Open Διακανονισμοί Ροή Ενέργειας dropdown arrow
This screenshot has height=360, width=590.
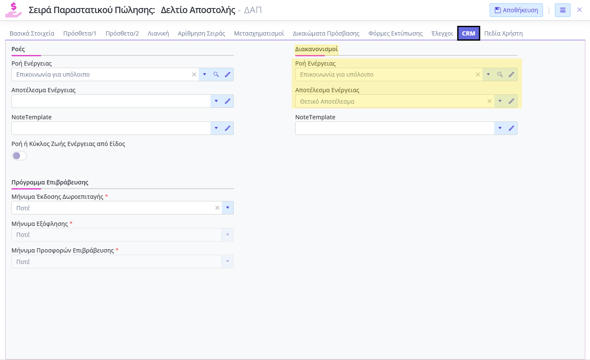point(488,74)
